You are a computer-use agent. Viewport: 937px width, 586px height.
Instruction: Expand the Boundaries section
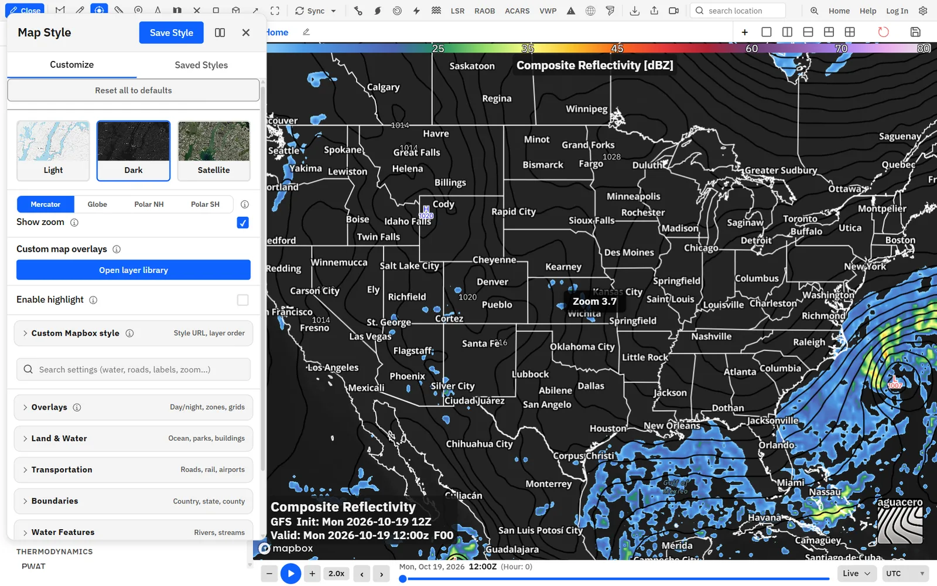[134, 501]
